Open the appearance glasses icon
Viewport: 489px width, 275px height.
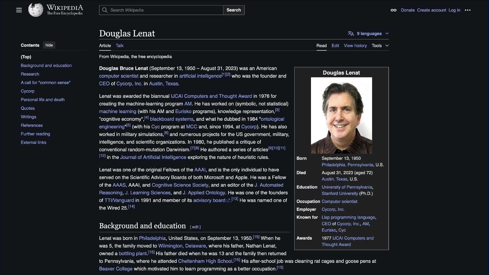(x=393, y=10)
